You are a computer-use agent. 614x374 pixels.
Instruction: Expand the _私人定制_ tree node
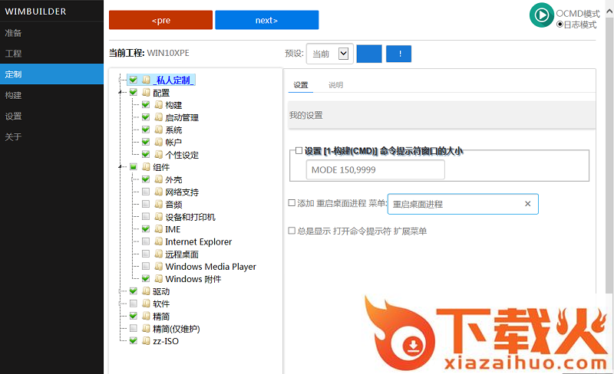coord(120,80)
